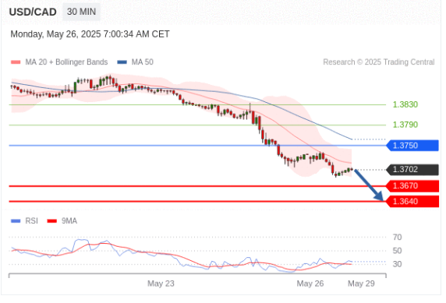This screenshot has width=446, height=303.
Task: Click the red 1.3640 support price tag
Action: tap(412, 202)
